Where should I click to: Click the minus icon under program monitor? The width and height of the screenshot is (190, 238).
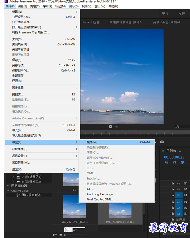tap(111, 127)
